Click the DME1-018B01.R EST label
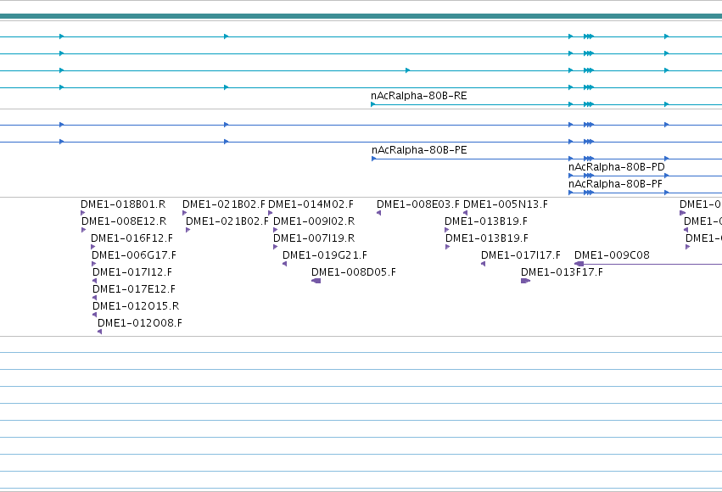This screenshot has height=492, width=722. 123,204
